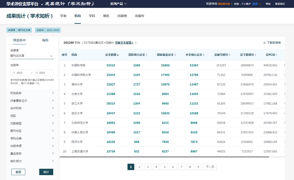
Task: Expand the 基金名称 filter section
Action: [x=53, y=154]
